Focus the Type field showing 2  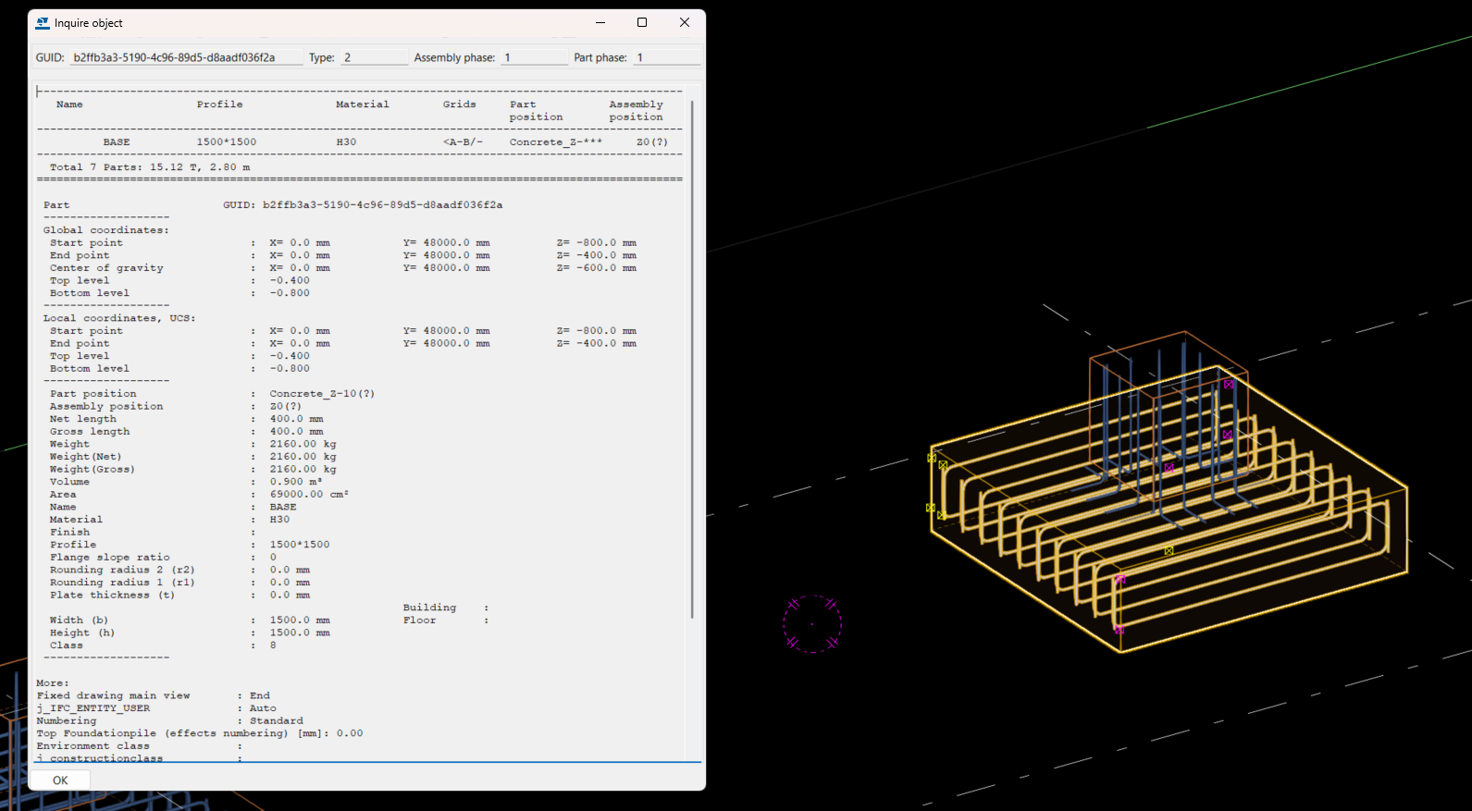tap(374, 57)
